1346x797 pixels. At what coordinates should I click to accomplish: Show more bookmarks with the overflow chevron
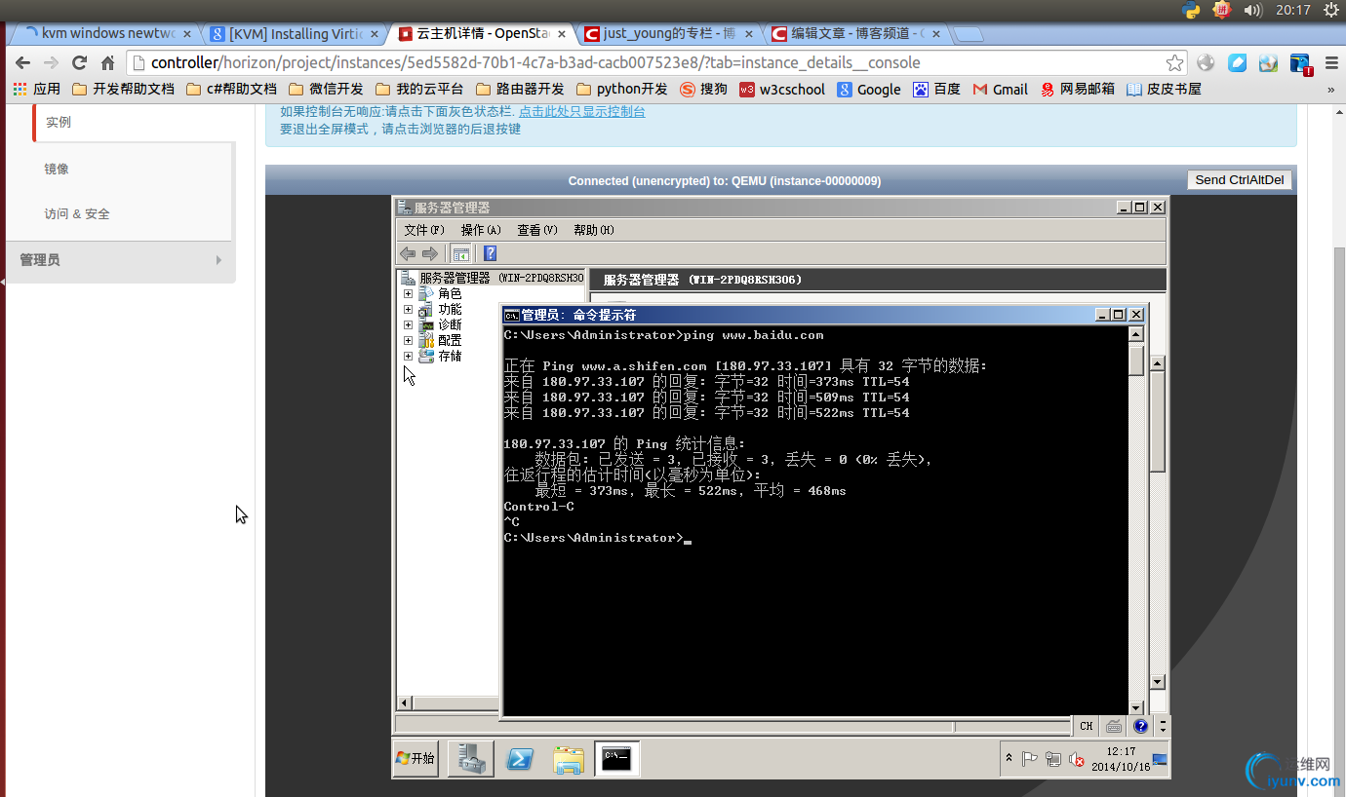click(1331, 89)
